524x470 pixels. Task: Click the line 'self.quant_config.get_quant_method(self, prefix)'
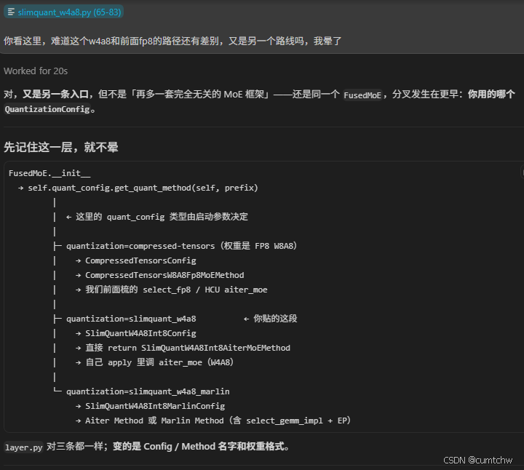pyautogui.click(x=143, y=188)
